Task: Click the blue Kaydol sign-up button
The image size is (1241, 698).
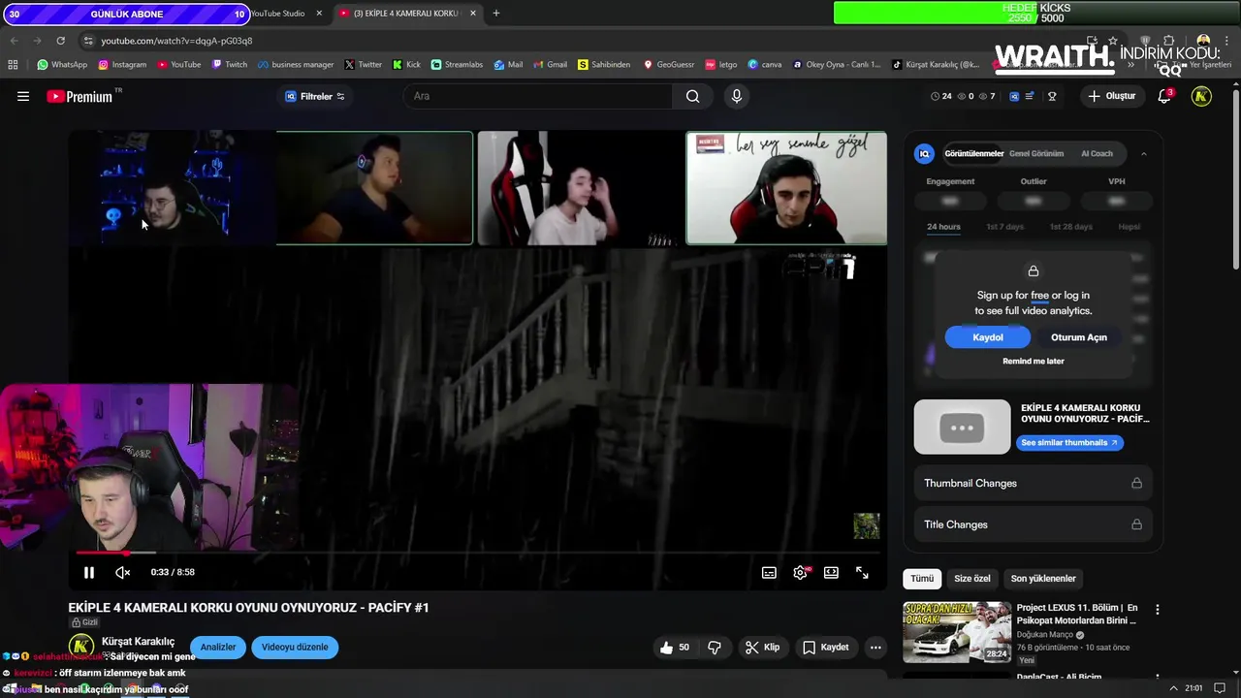Action: tap(988, 337)
